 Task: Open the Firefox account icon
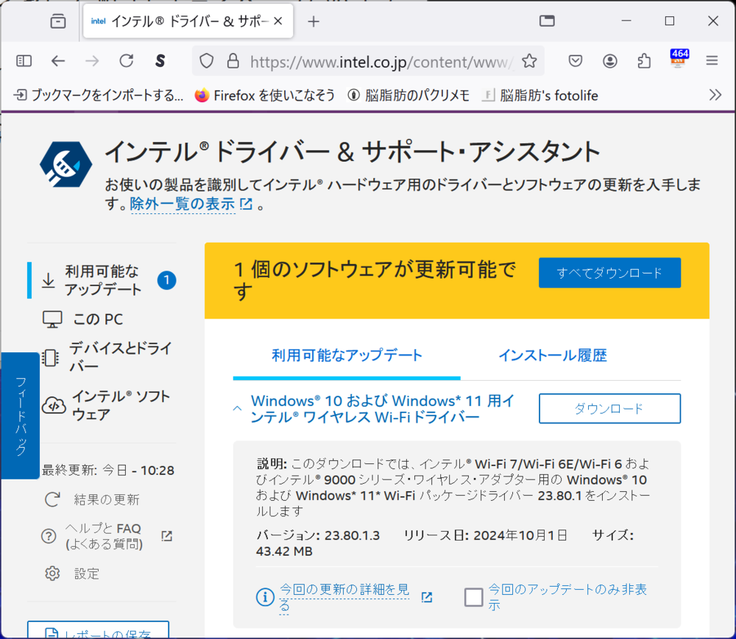click(x=609, y=61)
